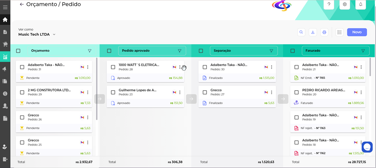Open the notifications bell

pos(360,4)
